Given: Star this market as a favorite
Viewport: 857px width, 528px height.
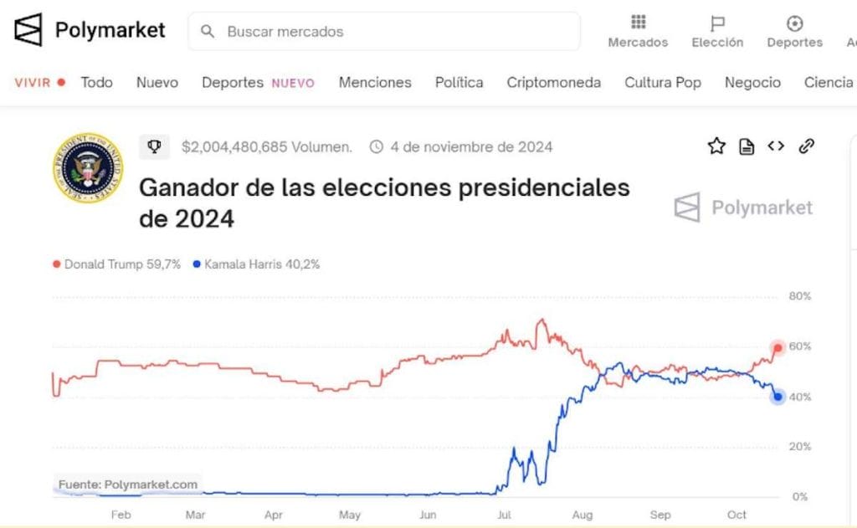Looking at the screenshot, I should tap(716, 146).
